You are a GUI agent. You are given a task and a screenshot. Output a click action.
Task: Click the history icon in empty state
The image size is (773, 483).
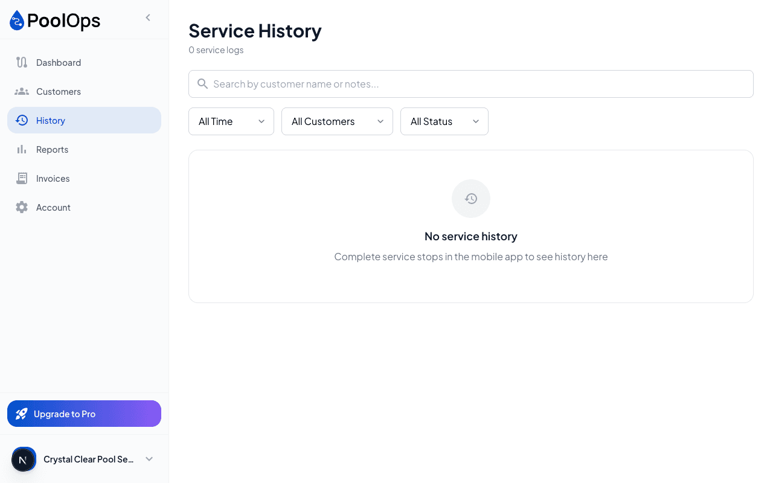tap(471, 198)
